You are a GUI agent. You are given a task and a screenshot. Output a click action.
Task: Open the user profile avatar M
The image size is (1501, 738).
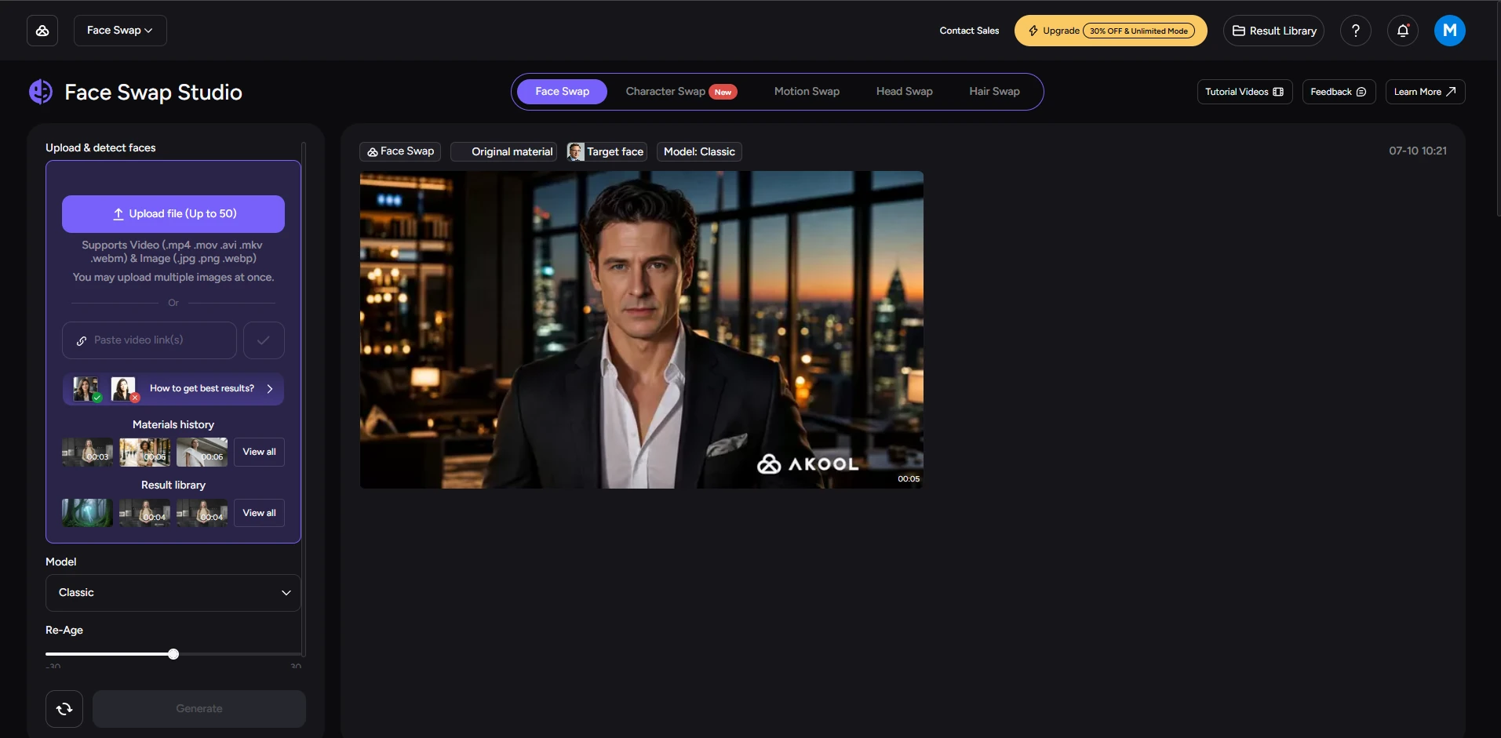point(1449,31)
